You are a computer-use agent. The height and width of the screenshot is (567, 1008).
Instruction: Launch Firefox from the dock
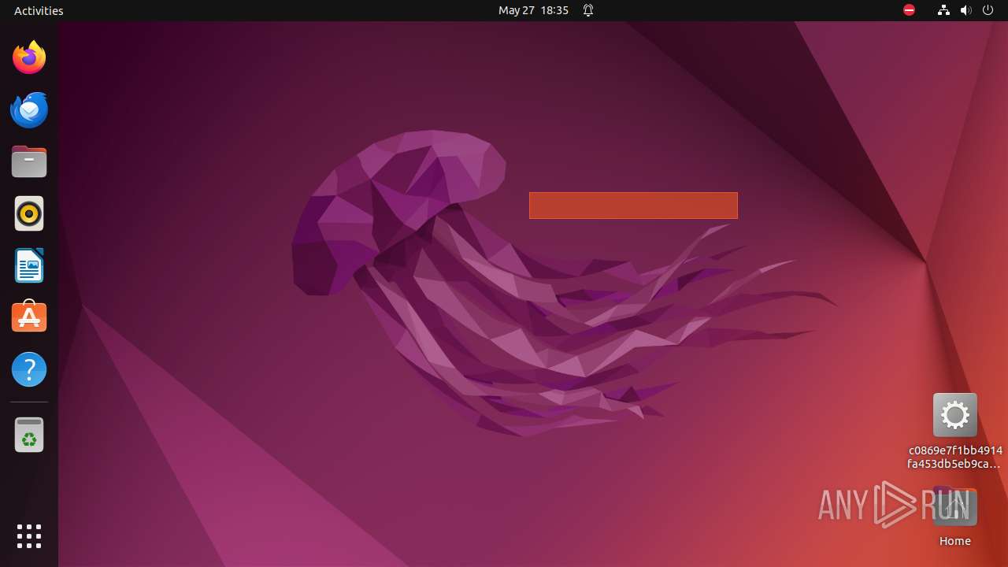point(29,57)
